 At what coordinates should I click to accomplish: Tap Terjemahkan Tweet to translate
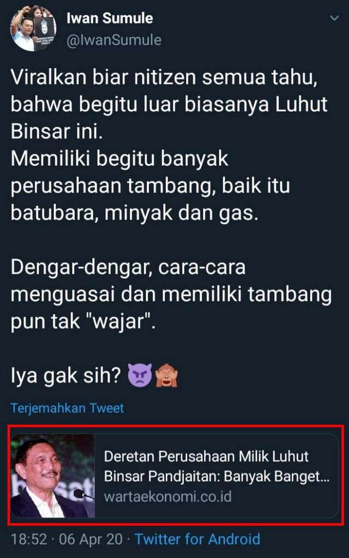pos(67,408)
